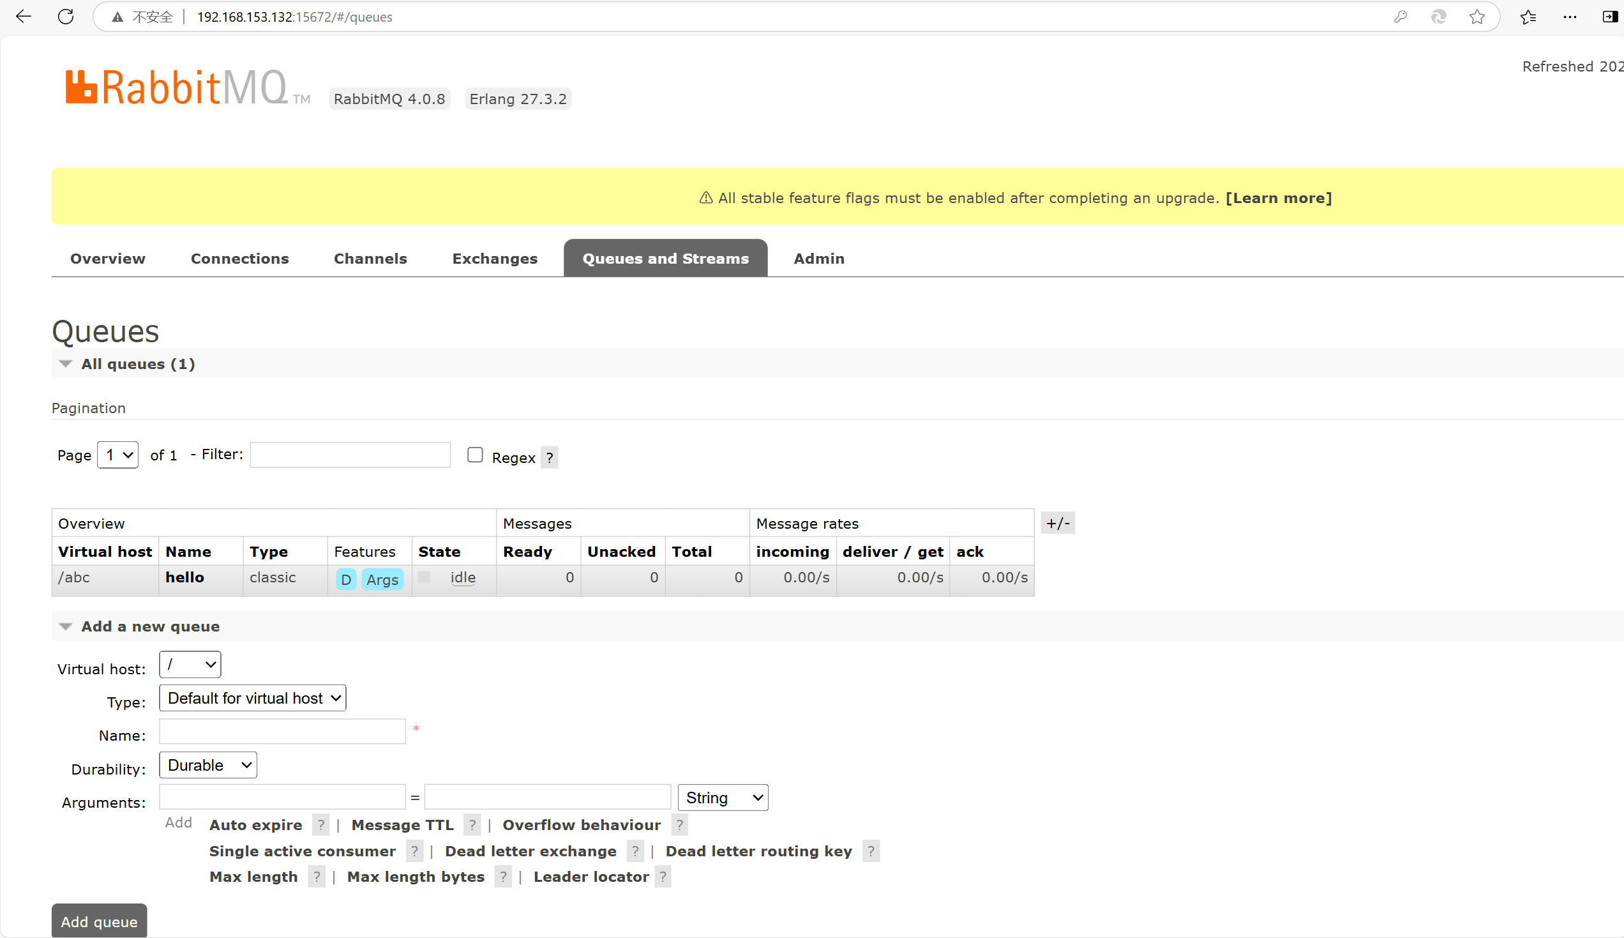Click the favorite star icon
1624x938 pixels.
coord(1477,17)
